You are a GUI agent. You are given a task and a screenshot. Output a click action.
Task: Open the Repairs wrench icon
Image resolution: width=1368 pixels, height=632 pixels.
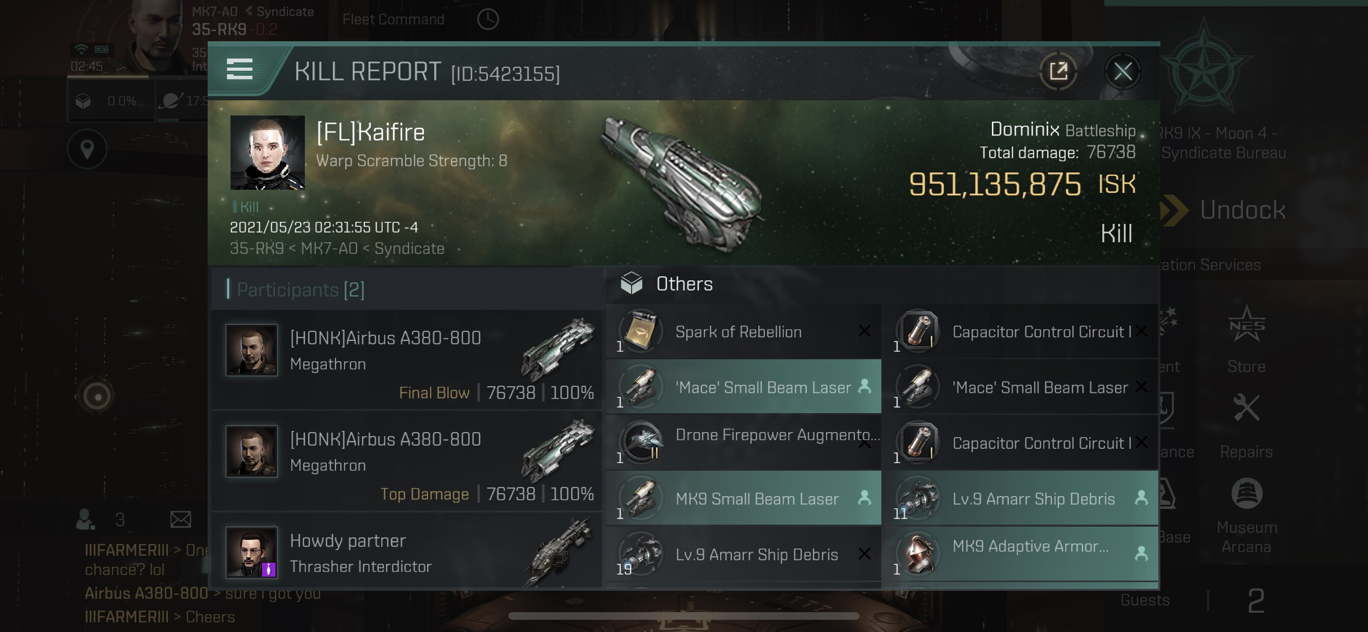pos(1246,409)
